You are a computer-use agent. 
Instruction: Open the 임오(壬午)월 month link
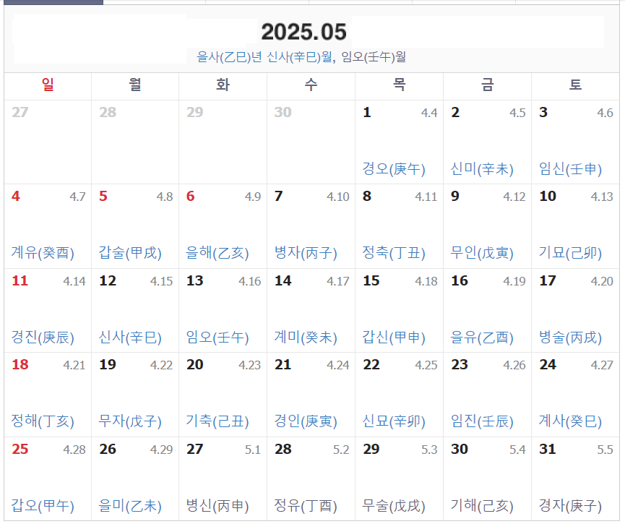point(374,57)
